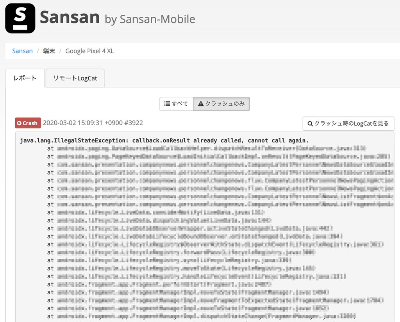Click the crash timestamp 2020-03-02 15:09:31
This screenshot has height=322, width=400.
72,123
